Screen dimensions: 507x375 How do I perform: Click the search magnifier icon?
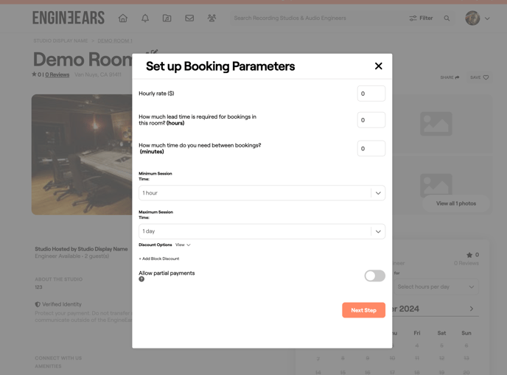coord(447,18)
